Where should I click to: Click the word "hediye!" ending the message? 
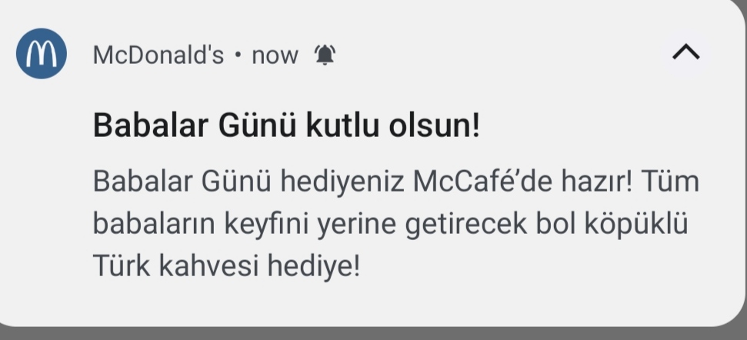tap(313, 265)
